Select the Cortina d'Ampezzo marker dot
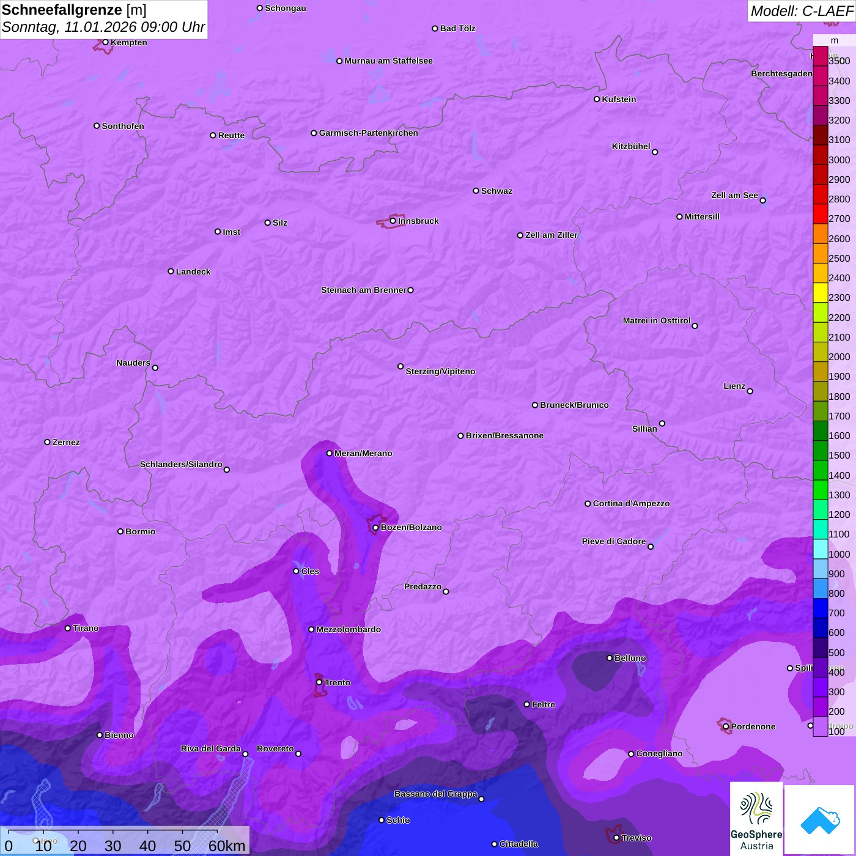The width and height of the screenshot is (856, 856). point(588,504)
